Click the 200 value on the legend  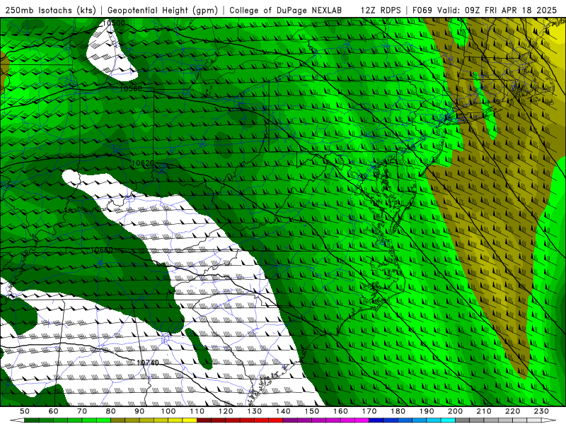[x=456, y=411]
